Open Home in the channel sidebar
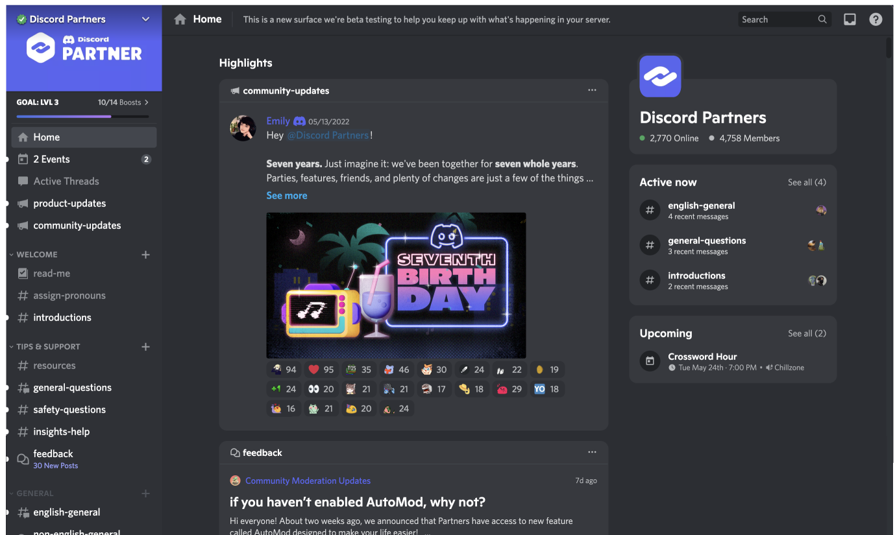895x535 pixels. click(84, 137)
